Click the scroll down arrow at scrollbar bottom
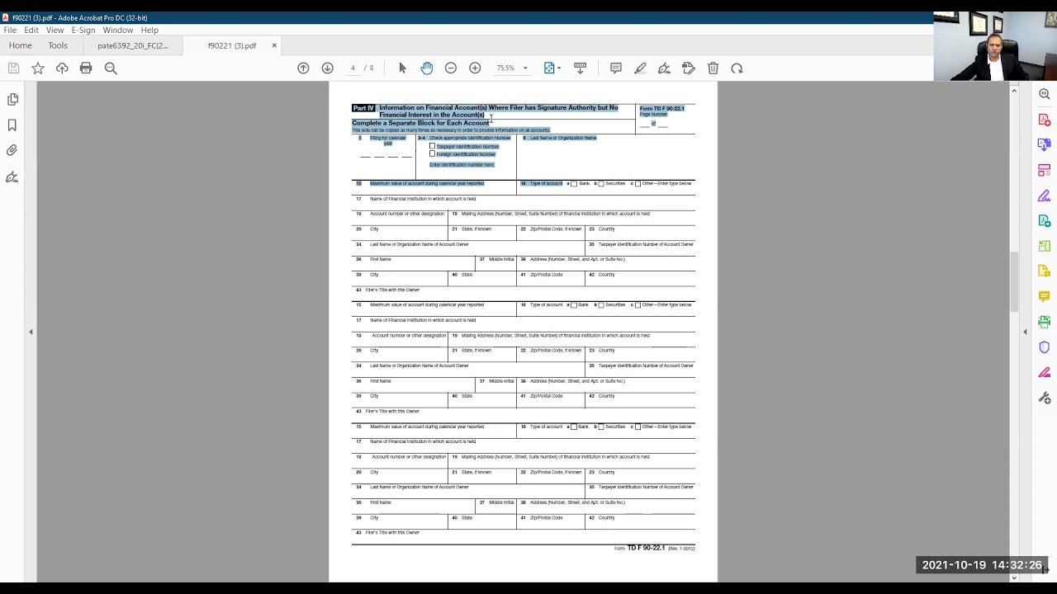Image resolution: width=1057 pixels, height=594 pixels. pos(1014,577)
